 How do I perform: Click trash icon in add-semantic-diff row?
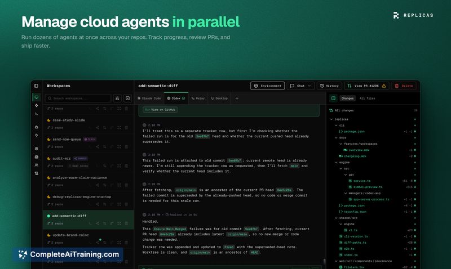click(x=126, y=223)
